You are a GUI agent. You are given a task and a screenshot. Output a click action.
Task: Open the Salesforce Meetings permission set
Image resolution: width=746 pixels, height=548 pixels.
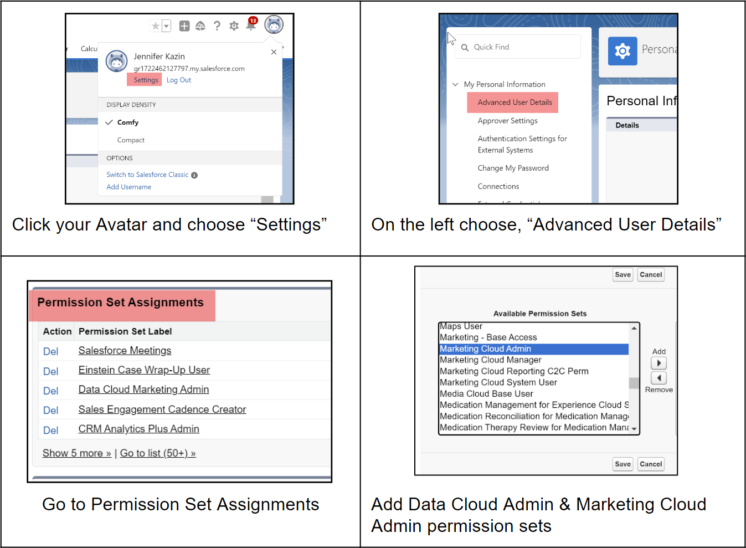click(125, 351)
